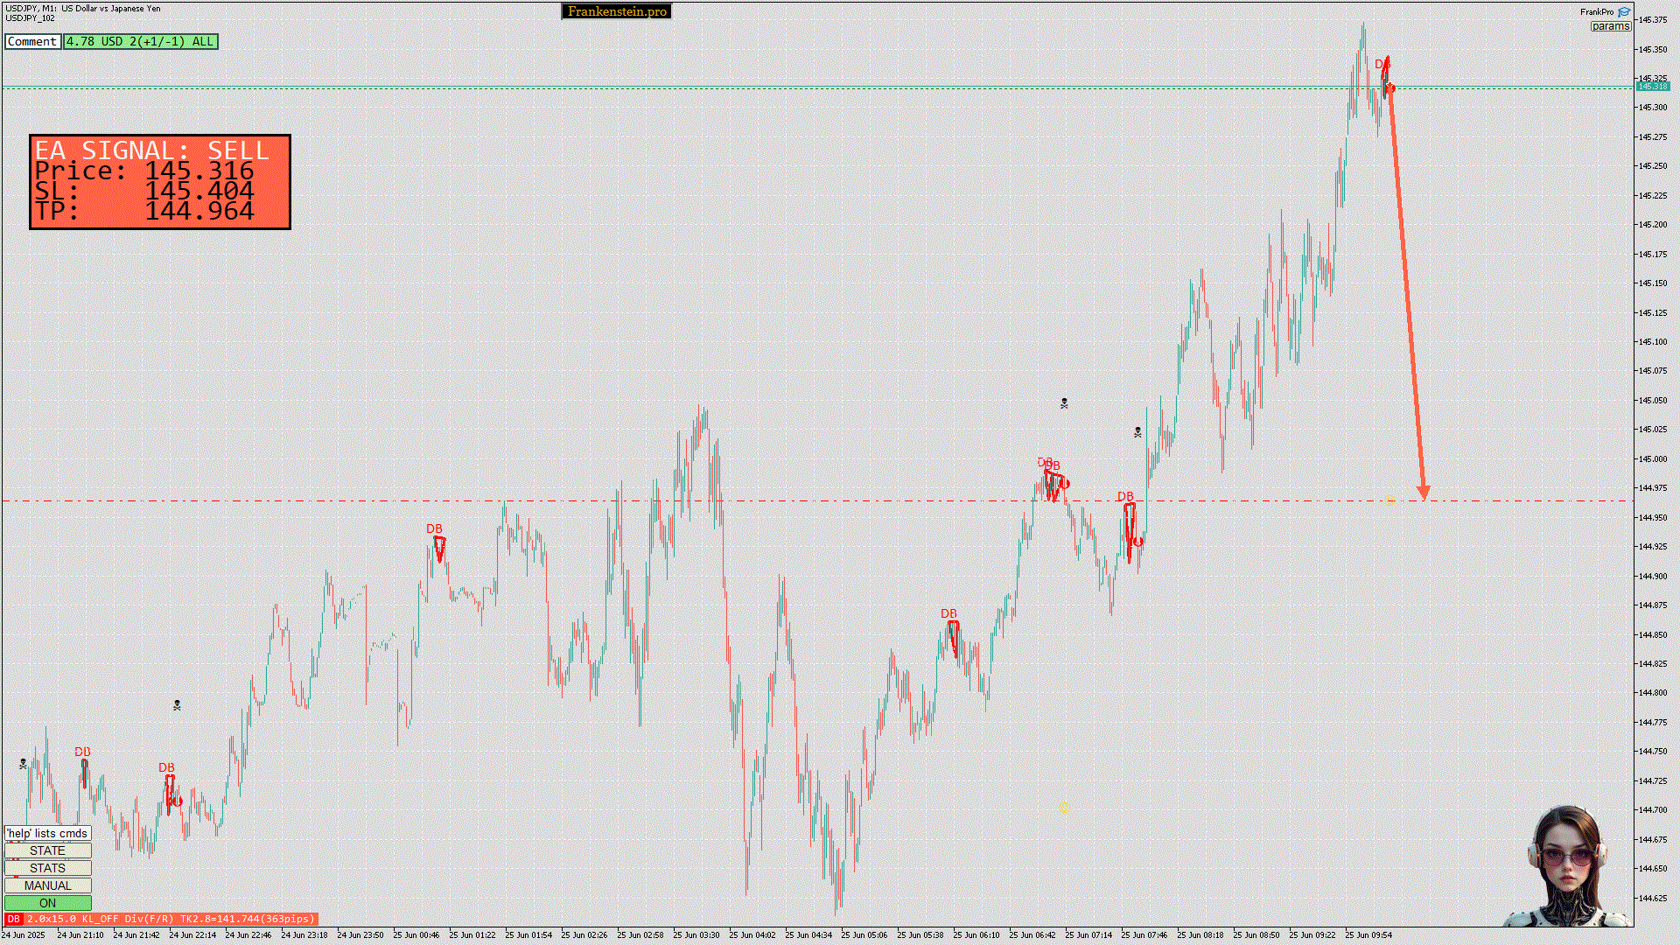This screenshot has width=1680, height=945.
Task: Click the skull marker near 24 Jun 22:14
Action: pos(177,705)
